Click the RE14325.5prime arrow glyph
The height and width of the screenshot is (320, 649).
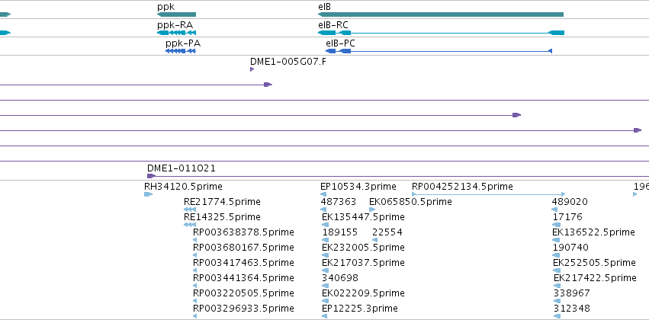pyautogui.click(x=190, y=225)
